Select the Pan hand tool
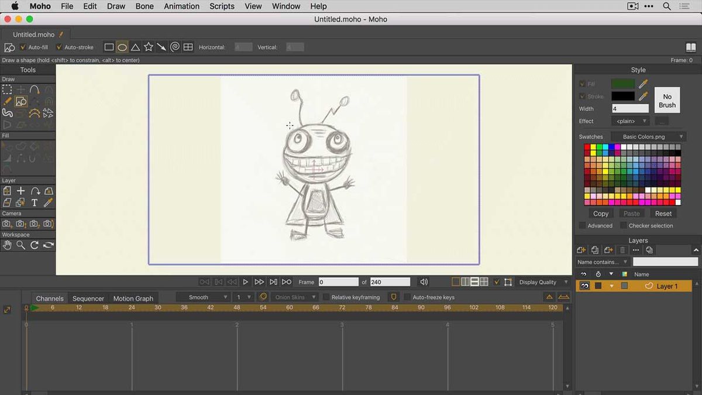 [x=7, y=245]
